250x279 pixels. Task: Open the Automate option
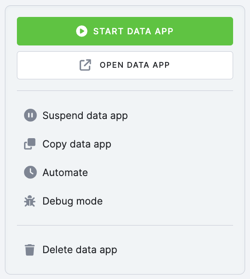(56, 172)
